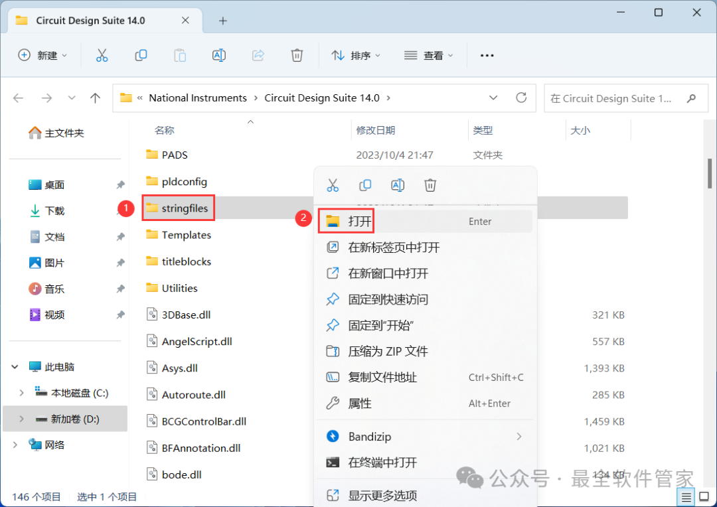Viewport: 717px width, 507px height.
Task: Expand the 本地磁盘 (C:) tree node
Action: click(x=22, y=393)
